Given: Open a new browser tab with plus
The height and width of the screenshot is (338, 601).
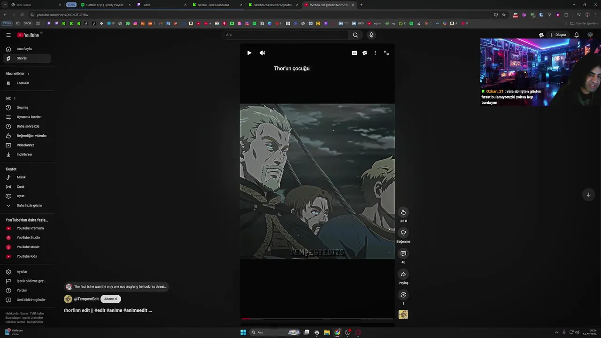Looking at the screenshot, I should pyautogui.click(x=361, y=5).
